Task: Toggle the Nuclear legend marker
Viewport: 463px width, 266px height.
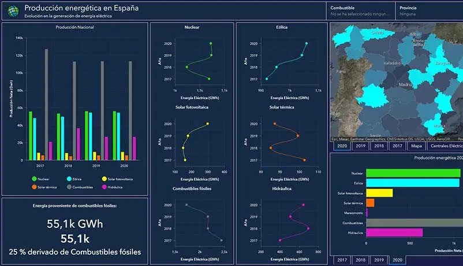Action: [34, 179]
